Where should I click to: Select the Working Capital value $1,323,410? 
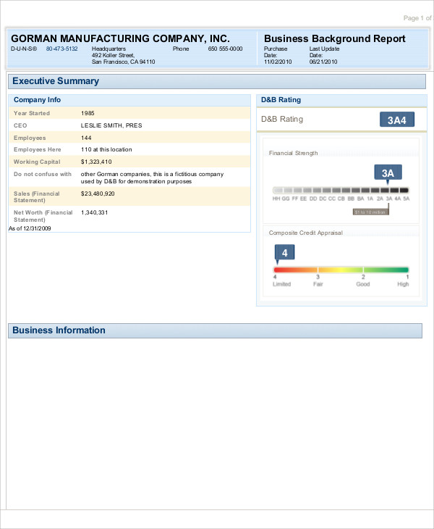point(96,162)
